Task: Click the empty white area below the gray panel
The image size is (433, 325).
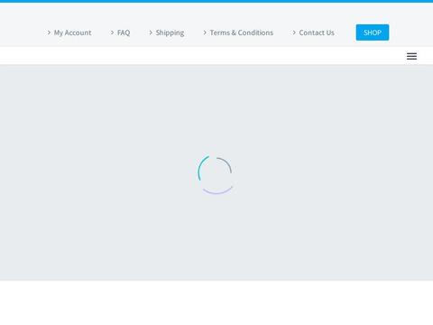Action: (x=216, y=302)
